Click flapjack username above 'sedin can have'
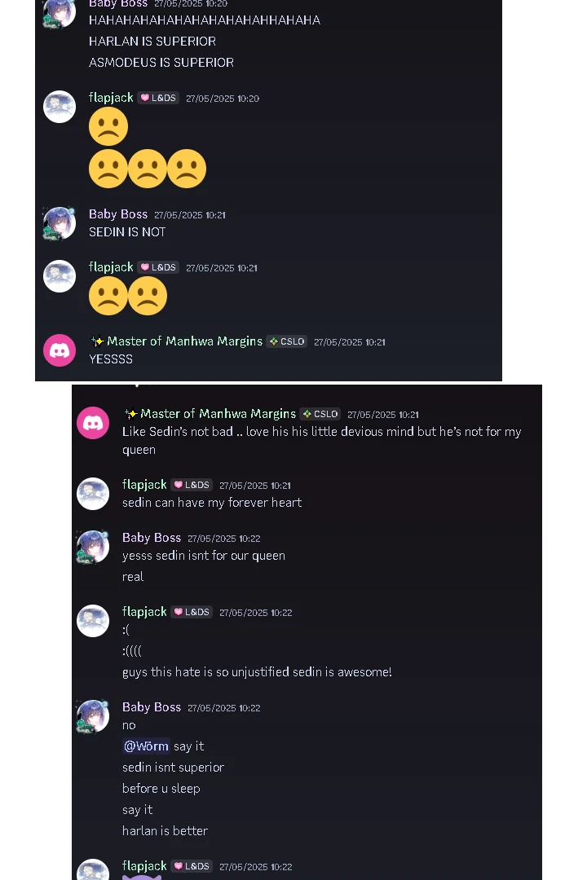587x880 pixels. tap(144, 485)
